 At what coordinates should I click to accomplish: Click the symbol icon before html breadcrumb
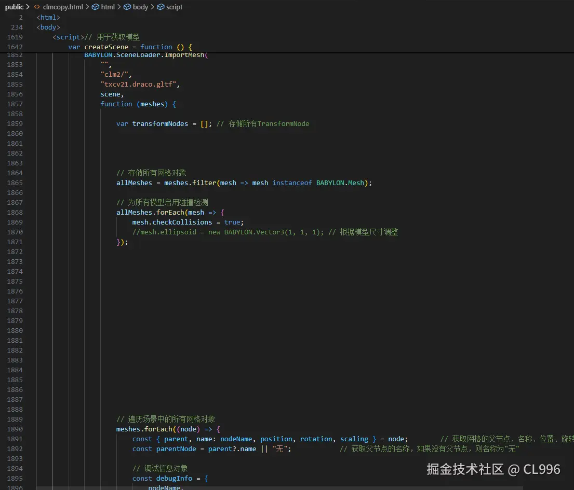click(x=95, y=7)
